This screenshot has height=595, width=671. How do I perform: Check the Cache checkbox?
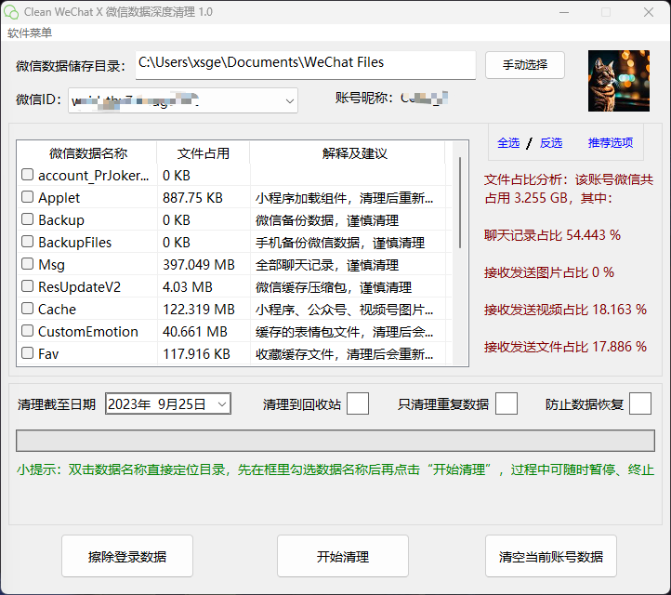pyautogui.click(x=27, y=309)
